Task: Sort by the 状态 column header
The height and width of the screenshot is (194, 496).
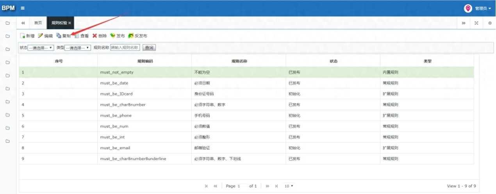Action: [x=333, y=61]
